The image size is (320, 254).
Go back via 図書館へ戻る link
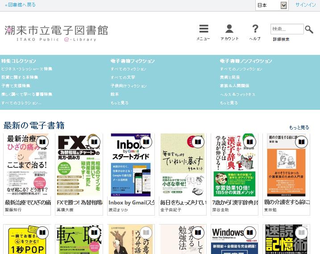[x=20, y=5]
